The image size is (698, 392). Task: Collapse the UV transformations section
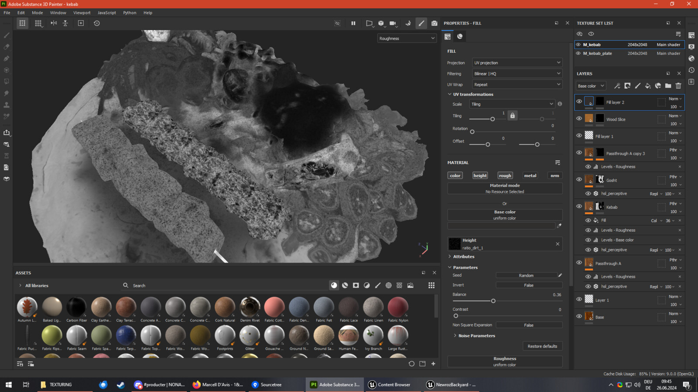pyautogui.click(x=470, y=94)
